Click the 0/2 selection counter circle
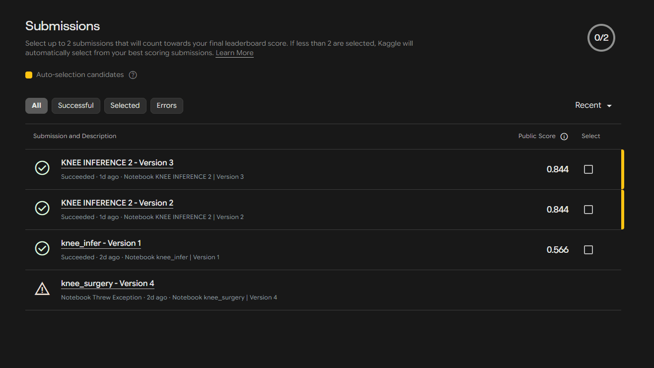The width and height of the screenshot is (654, 368). 601,38
